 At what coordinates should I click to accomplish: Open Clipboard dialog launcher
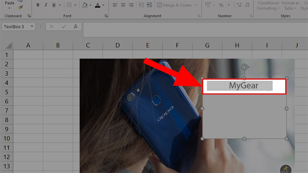29,16
